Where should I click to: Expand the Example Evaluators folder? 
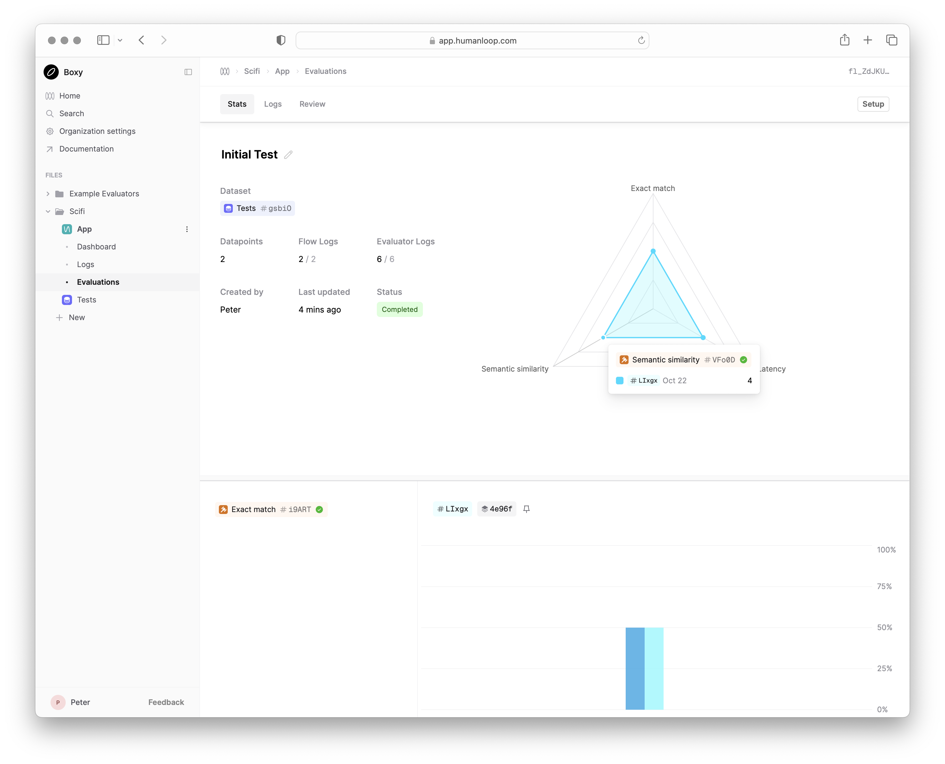tap(48, 194)
